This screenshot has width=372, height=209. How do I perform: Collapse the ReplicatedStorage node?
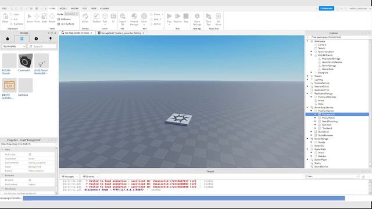pos(307,93)
